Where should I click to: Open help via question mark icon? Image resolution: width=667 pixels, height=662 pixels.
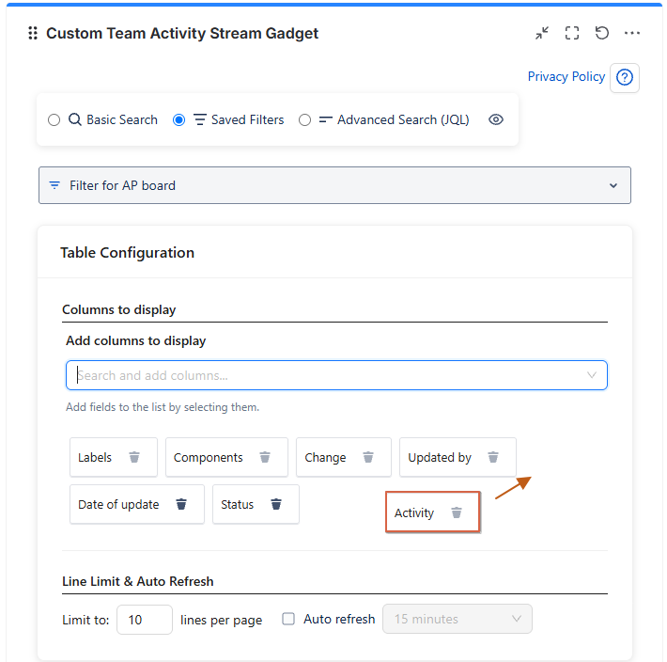click(x=625, y=77)
